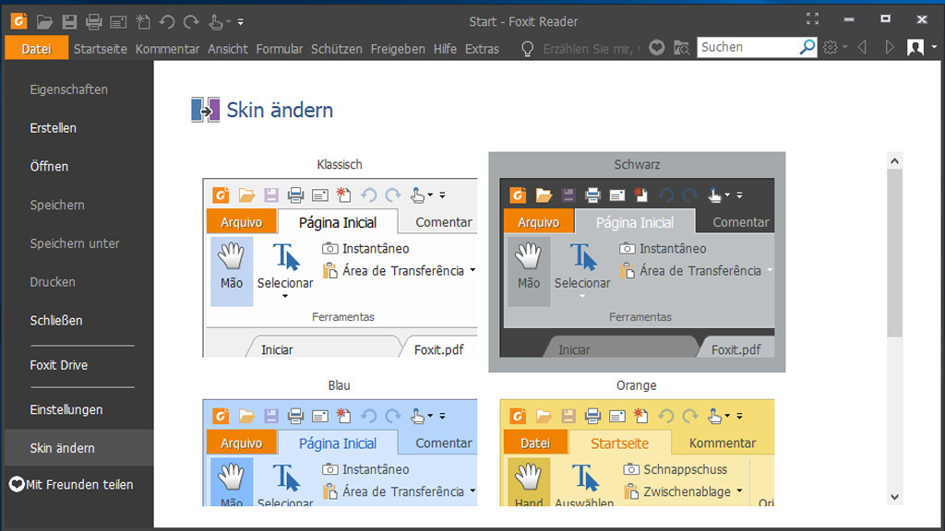
Task: Click the heart icon in the ribbon bar
Action: click(x=657, y=48)
